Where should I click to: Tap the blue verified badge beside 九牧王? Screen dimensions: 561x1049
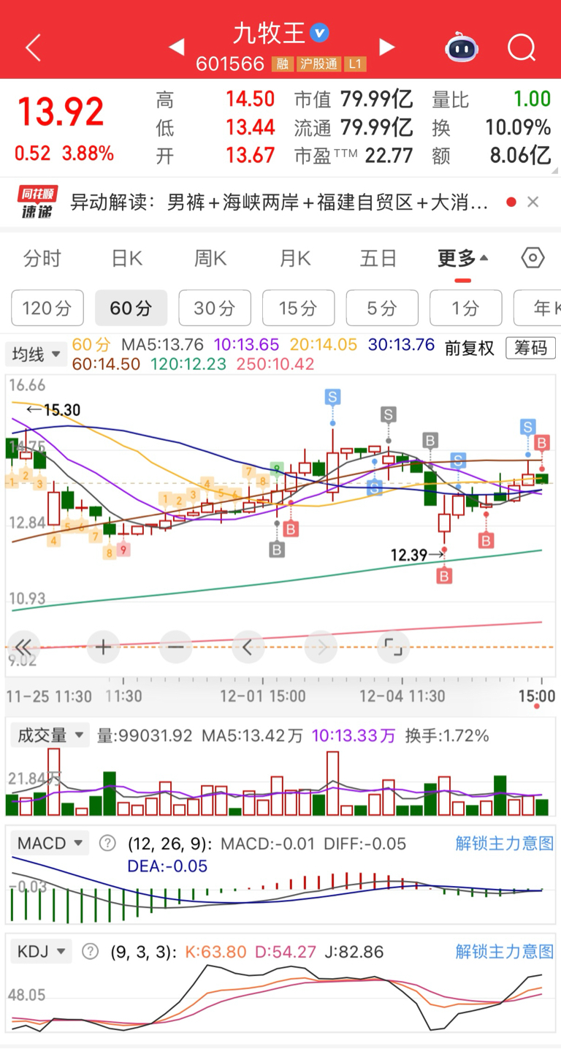[x=319, y=33]
